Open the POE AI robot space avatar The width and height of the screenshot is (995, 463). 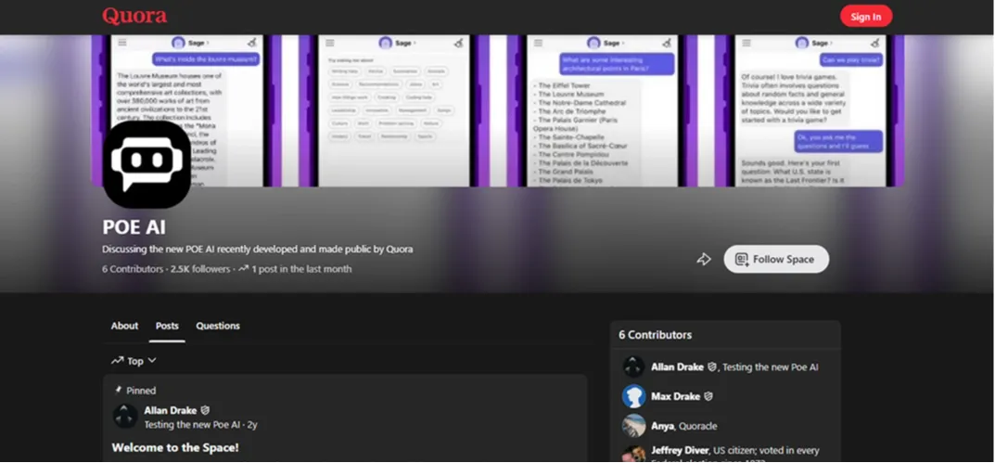pyautogui.click(x=147, y=163)
